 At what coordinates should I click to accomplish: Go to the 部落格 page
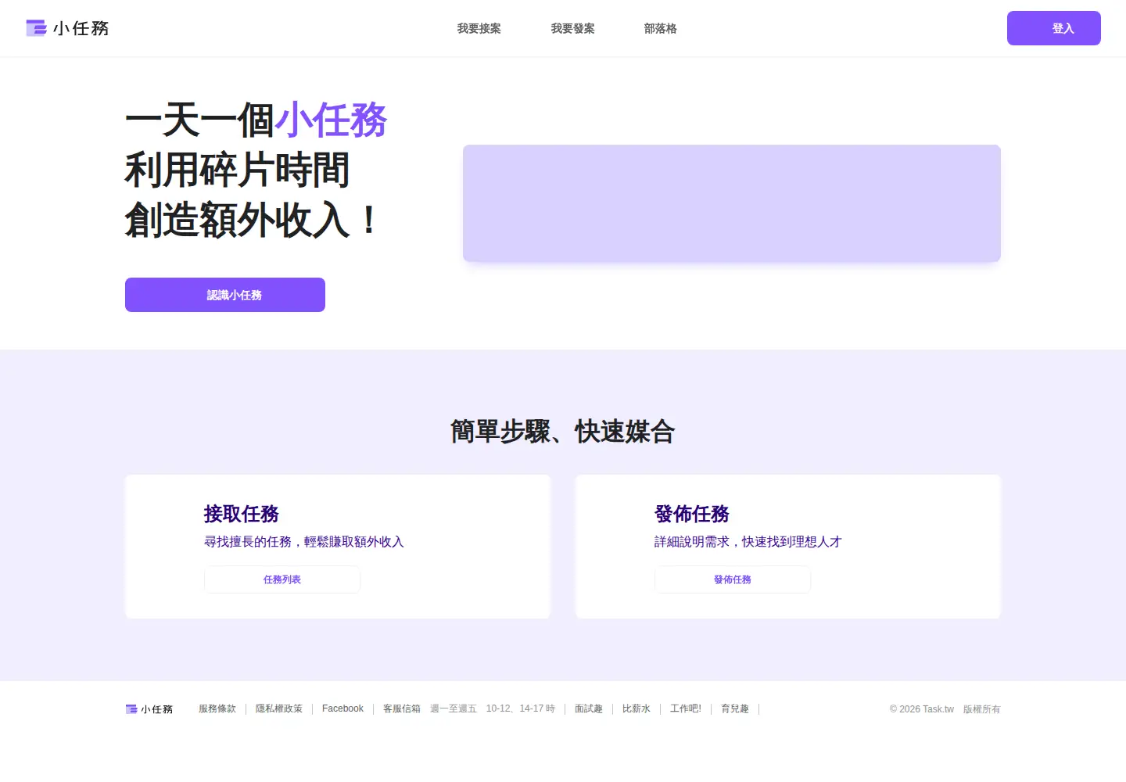pos(660,28)
